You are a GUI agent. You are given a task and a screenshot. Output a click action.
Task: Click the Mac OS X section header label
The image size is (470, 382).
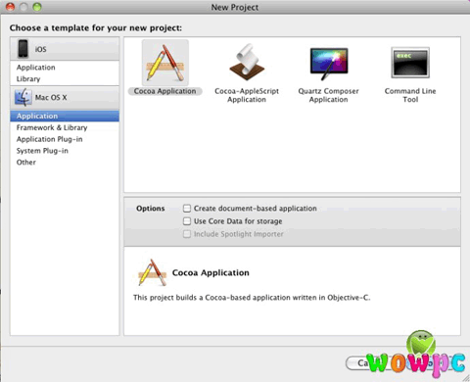[51, 97]
